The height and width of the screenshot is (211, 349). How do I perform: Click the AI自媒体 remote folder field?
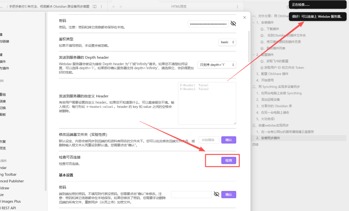point(209,140)
